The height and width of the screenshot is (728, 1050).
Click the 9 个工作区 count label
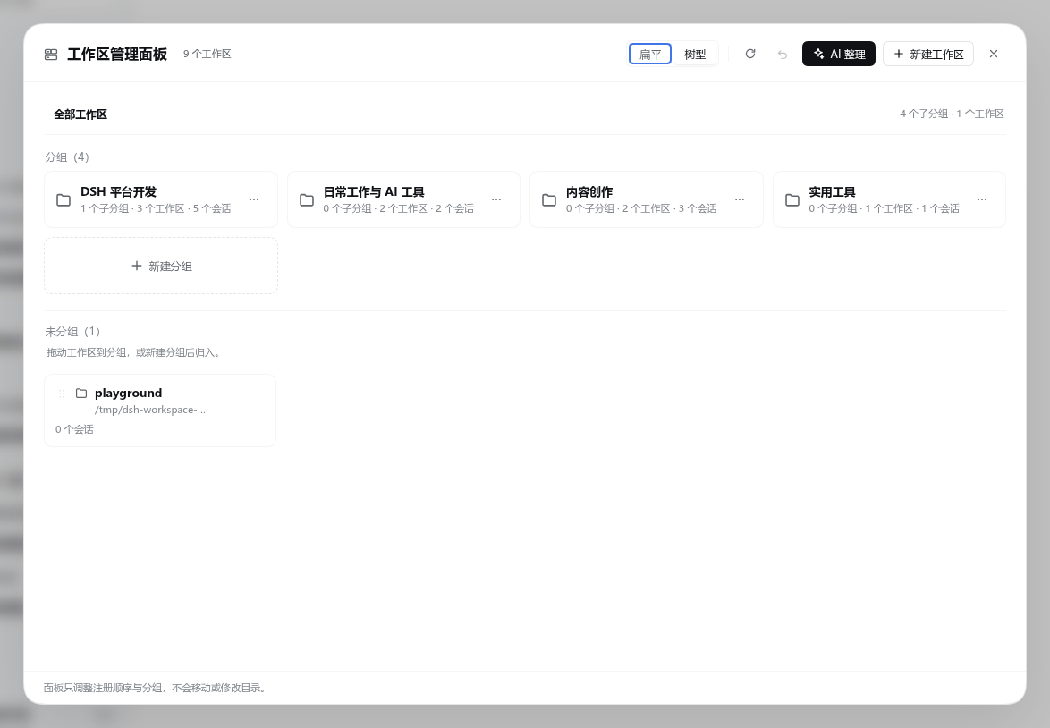(x=207, y=55)
